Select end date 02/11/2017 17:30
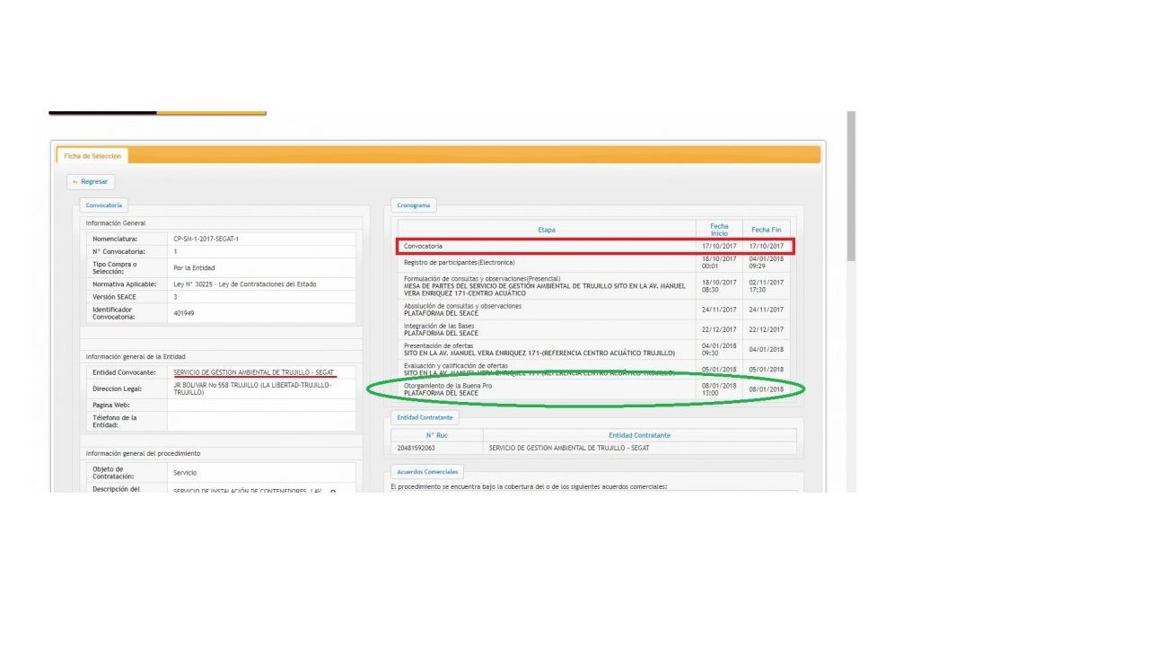 pos(767,284)
